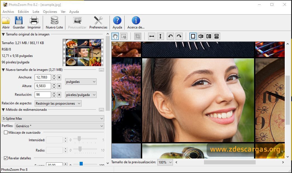Collapse the Nuevo tamaño de la imagen section

(3, 70)
